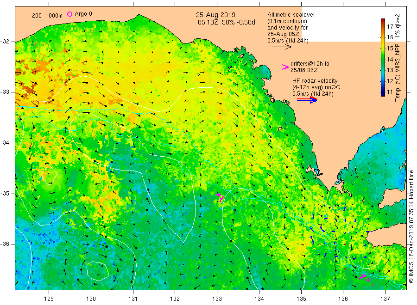This screenshot has width=417, height=305.
Task: Click the color bar label 17
Action: pos(390,26)
